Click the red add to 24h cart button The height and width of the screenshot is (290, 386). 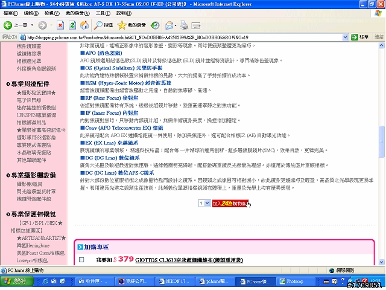pos(230,204)
